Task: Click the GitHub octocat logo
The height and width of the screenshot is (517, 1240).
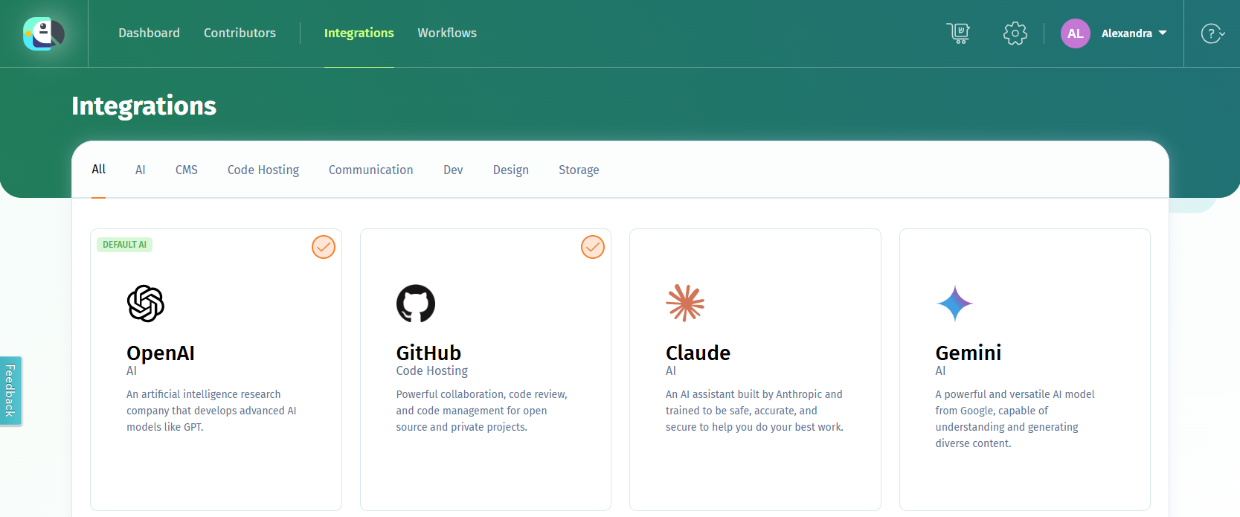Action: point(416,304)
